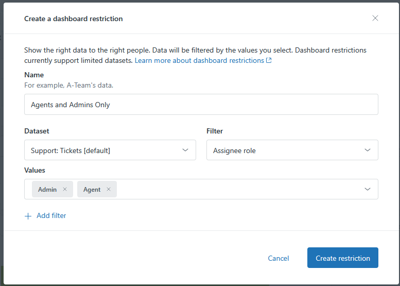Expand the Dataset dropdown chevron
Image resolution: width=400 pixels, height=286 pixels.
[x=185, y=150]
